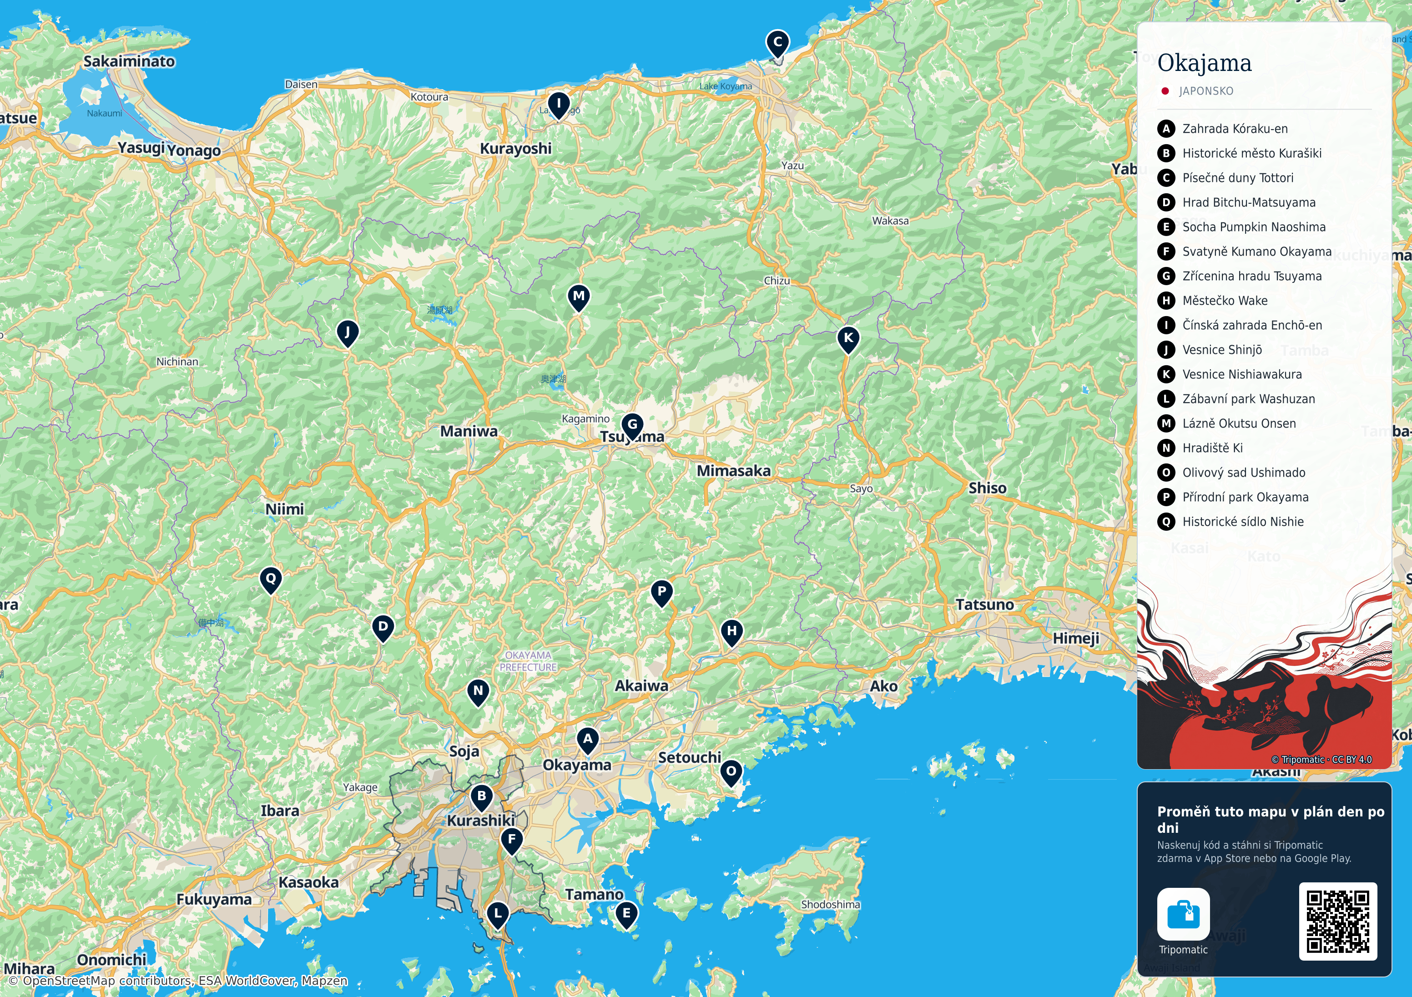Choose legend entry Lázně Okutsu Onsen
The height and width of the screenshot is (997, 1412).
click(x=1226, y=424)
